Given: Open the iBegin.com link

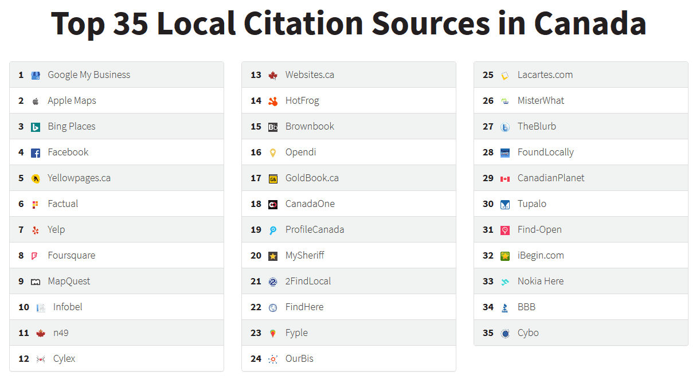Looking at the screenshot, I should click(x=539, y=255).
